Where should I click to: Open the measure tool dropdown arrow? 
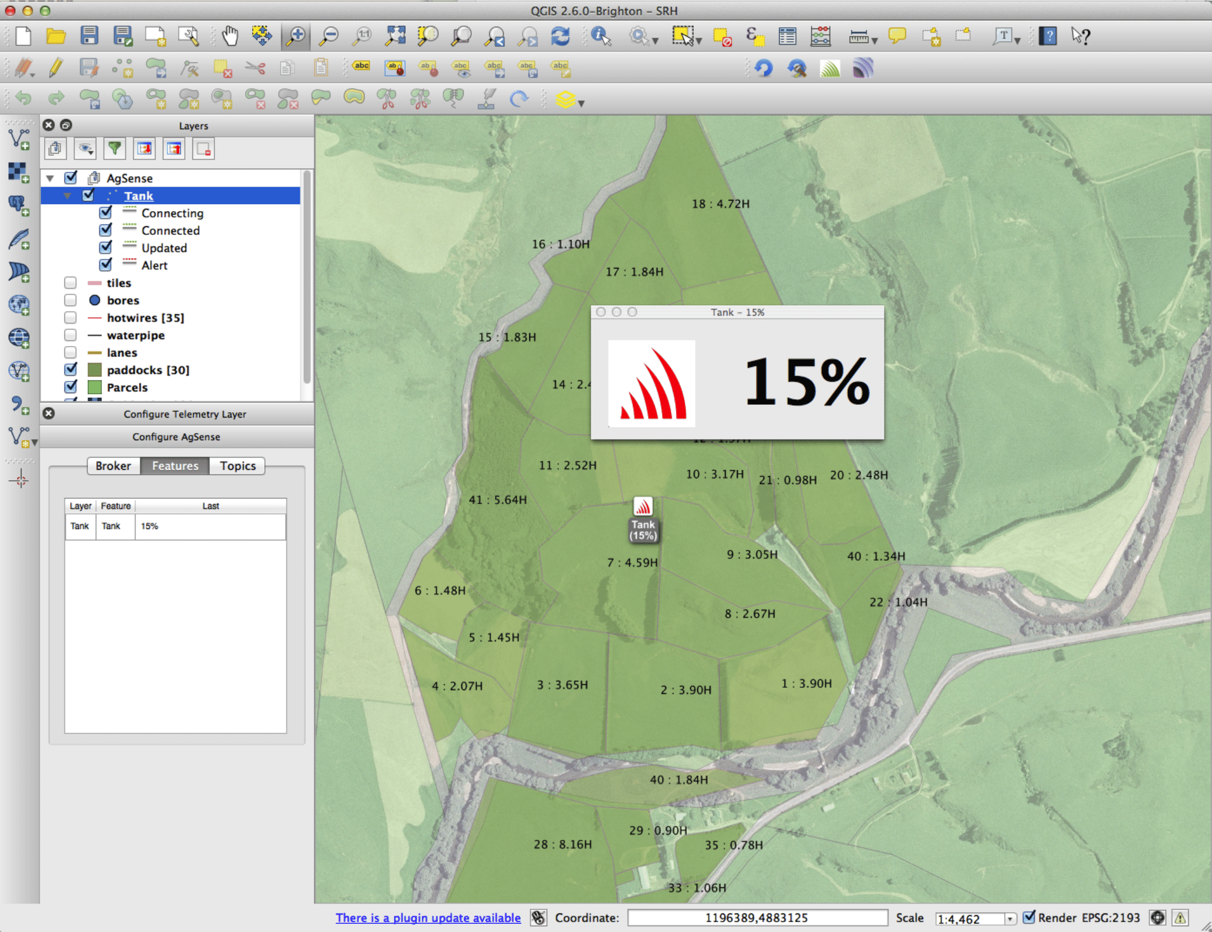coord(875,41)
